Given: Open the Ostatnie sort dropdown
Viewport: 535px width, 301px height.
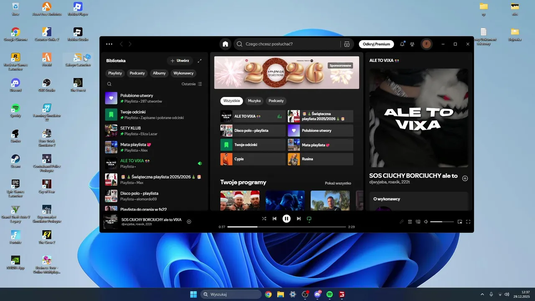Looking at the screenshot, I should point(192,84).
